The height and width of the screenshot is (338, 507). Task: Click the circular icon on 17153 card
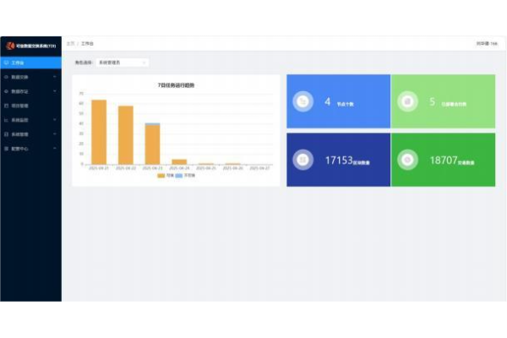[303, 159]
